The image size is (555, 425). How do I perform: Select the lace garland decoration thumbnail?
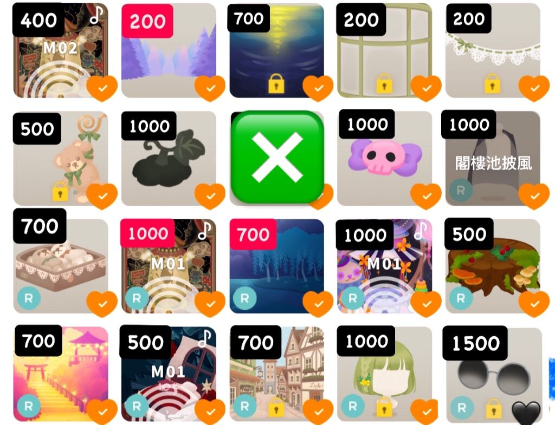(493, 50)
